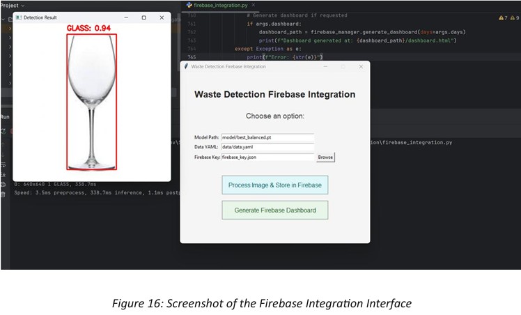Click the yellow warnings indicator showing 7

click(505, 17)
